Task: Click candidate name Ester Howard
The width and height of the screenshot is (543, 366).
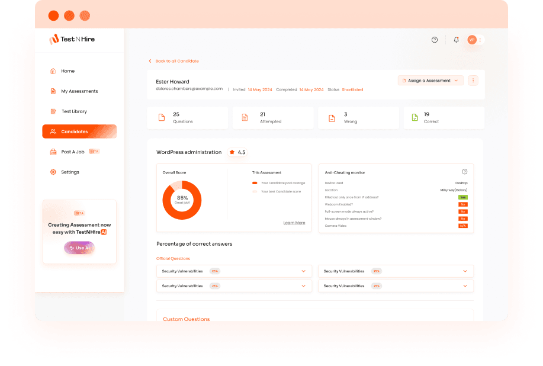Action: click(172, 82)
